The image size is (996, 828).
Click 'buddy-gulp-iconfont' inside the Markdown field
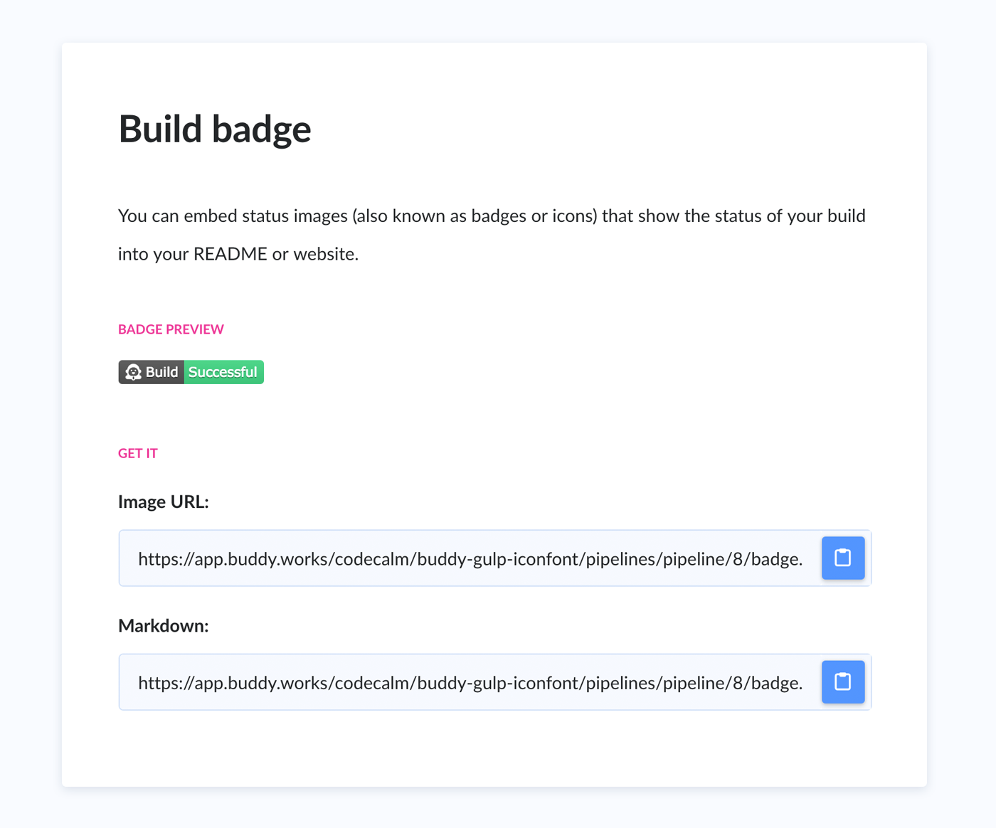click(499, 683)
